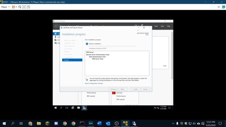Click the wizard Cancel button
226x127 pixels.
pyautogui.click(x=145, y=89)
